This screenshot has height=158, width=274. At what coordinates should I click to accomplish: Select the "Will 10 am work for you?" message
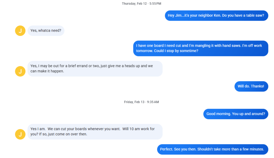click(x=95, y=131)
